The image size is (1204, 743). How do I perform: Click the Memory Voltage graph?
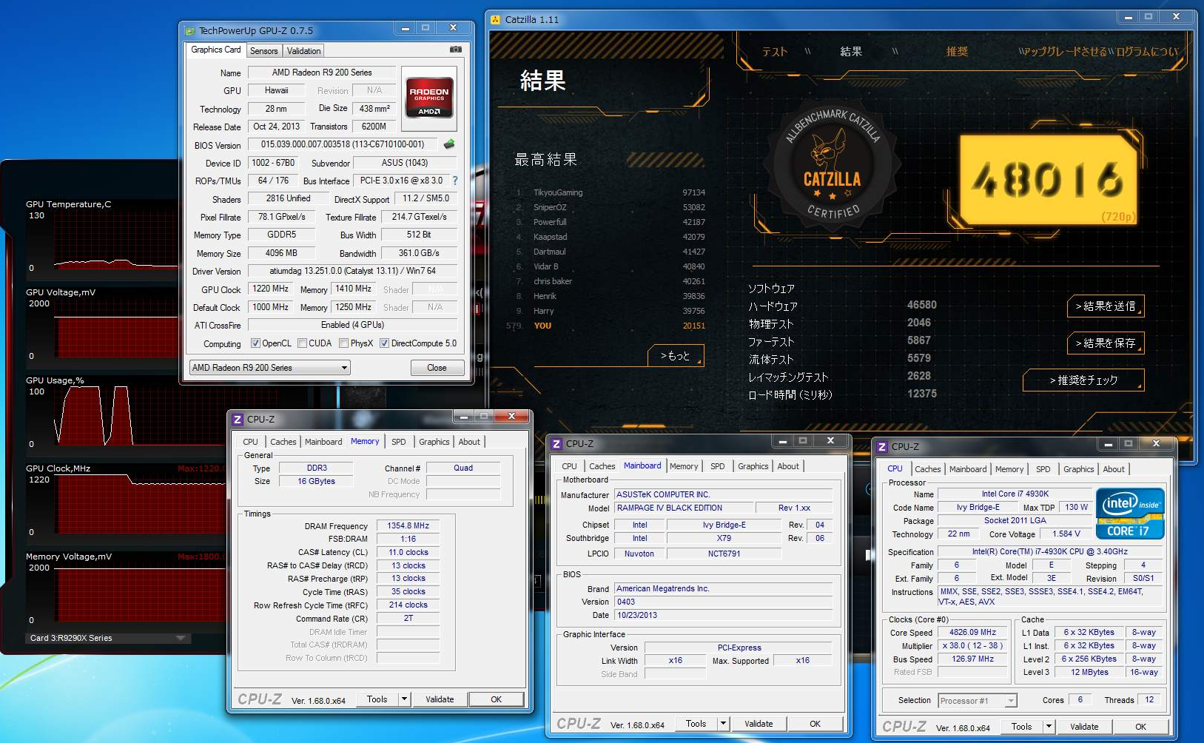[x=138, y=594]
